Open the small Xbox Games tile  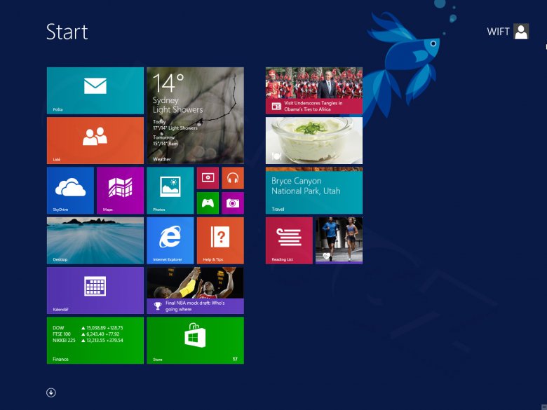(x=208, y=203)
